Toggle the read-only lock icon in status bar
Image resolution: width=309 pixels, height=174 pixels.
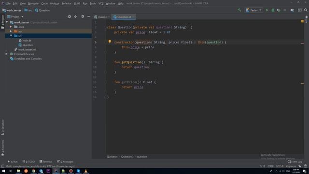(300, 166)
